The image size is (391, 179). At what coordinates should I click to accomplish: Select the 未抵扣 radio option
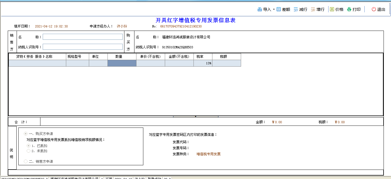click(28, 151)
